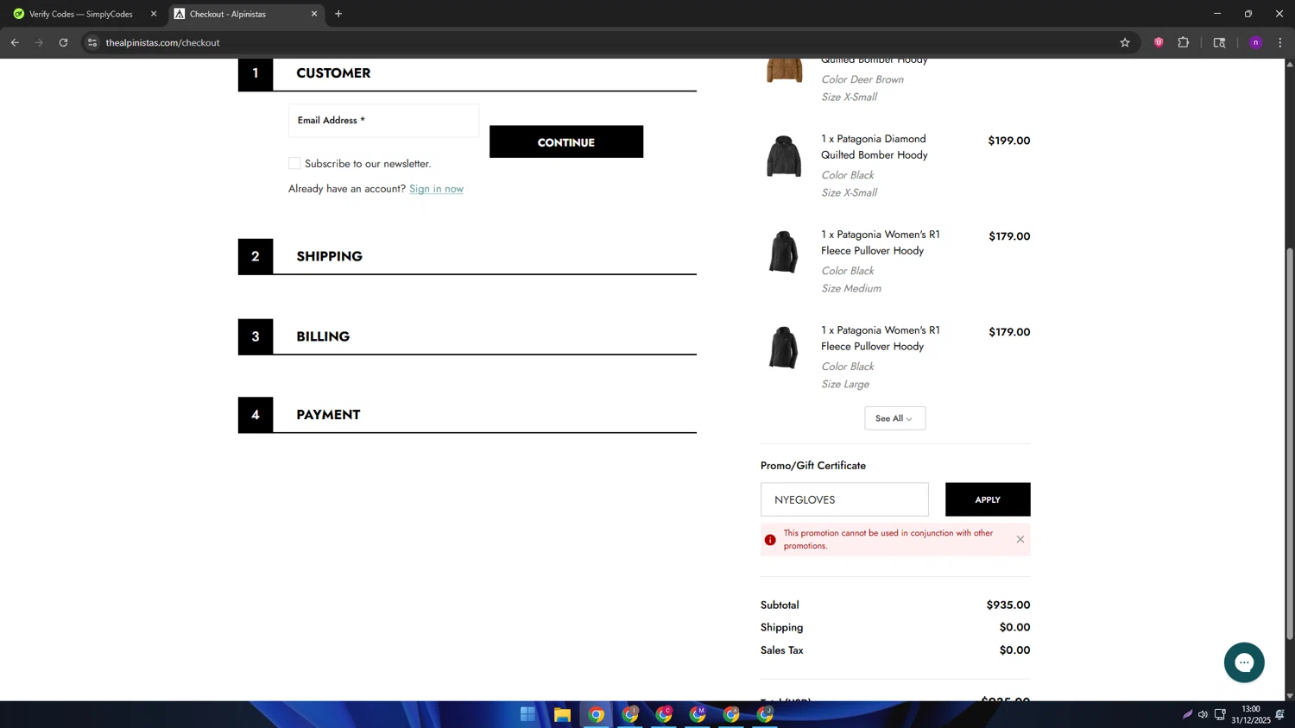Click the Sales Tax $0.00 value
Image resolution: width=1295 pixels, height=728 pixels.
pyautogui.click(x=1014, y=650)
